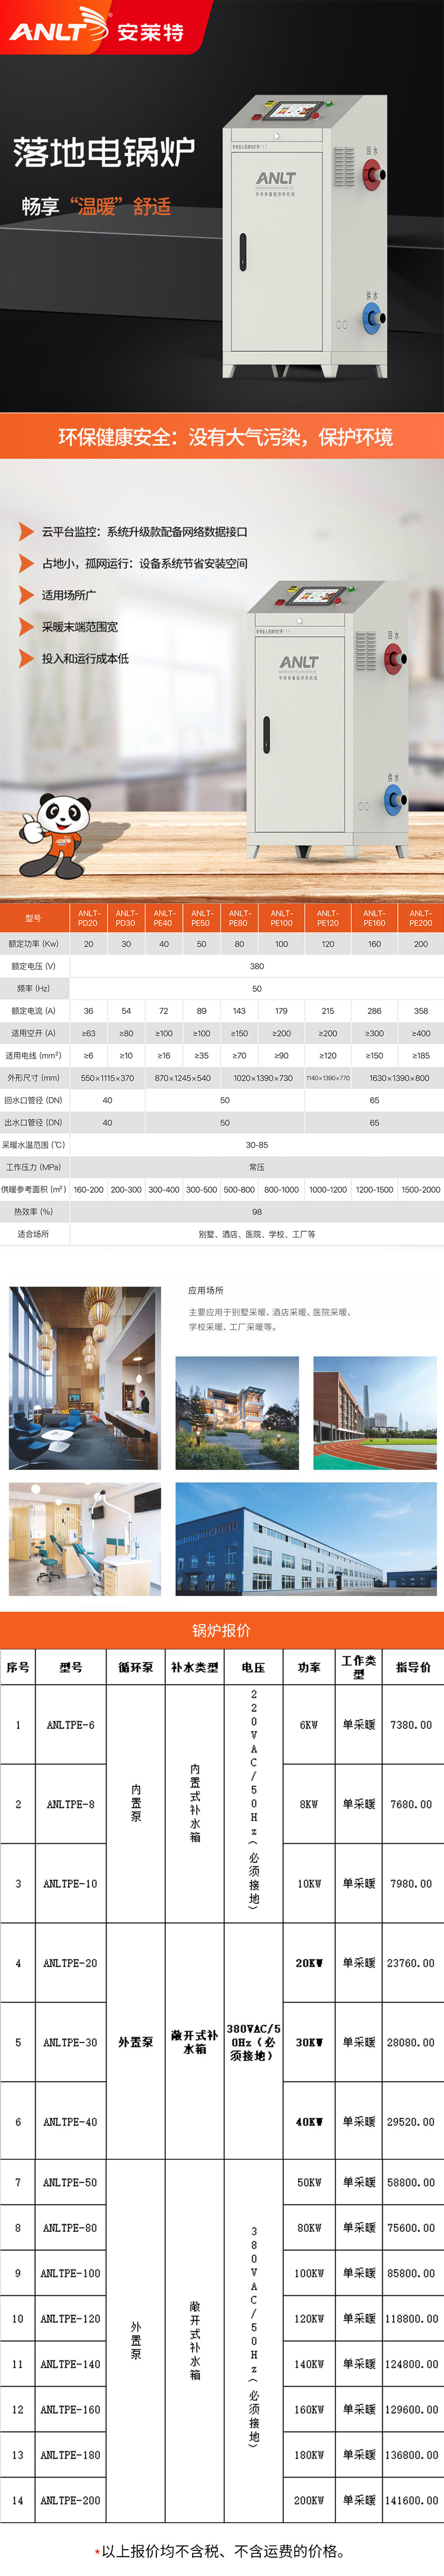Click the 额定电压 (V) row label
This screenshot has height=2576, width=444.
click(33, 966)
